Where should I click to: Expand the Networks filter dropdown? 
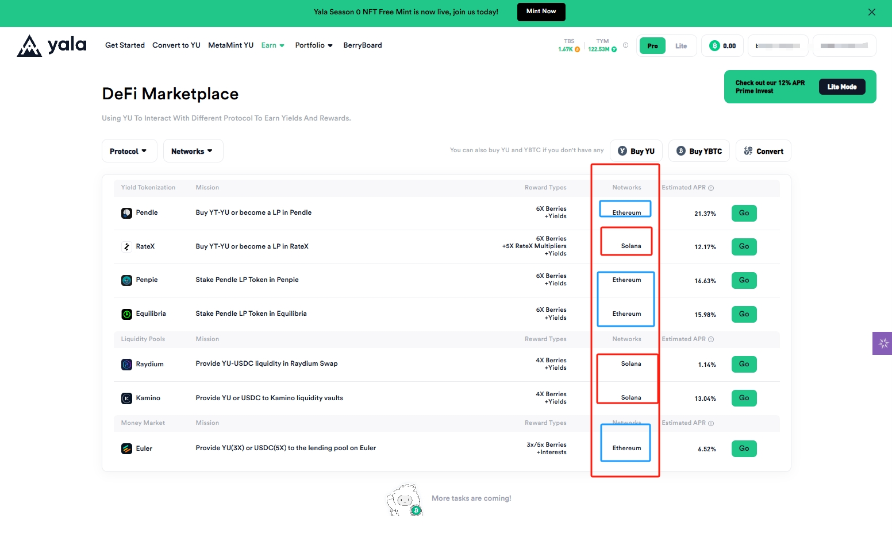point(193,151)
